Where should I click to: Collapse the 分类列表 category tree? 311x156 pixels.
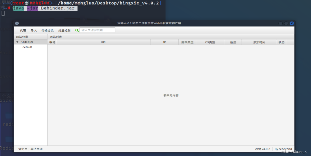point(17,42)
